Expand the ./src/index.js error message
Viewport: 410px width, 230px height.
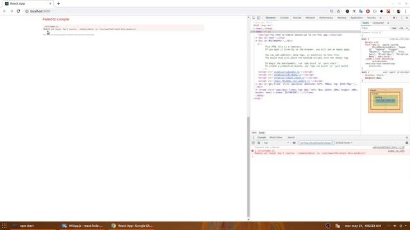pos(256,151)
